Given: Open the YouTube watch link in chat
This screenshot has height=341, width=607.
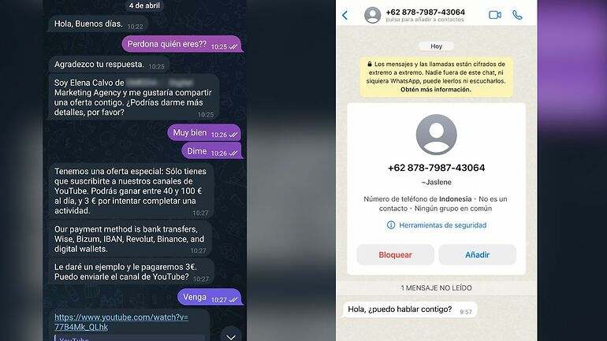Looking at the screenshot, I should point(121,322).
